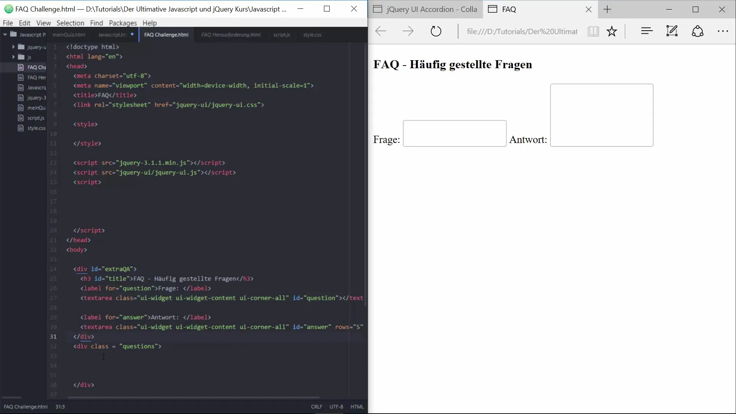Screen dimensions: 736x414
Task: Close the FAQ browser tab
Action: point(588,10)
